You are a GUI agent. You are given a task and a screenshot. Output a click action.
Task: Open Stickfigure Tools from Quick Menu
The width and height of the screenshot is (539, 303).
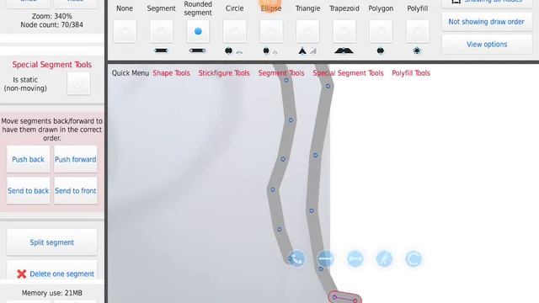(x=224, y=73)
